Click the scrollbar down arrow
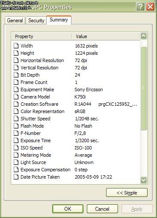 click(x=143, y=180)
